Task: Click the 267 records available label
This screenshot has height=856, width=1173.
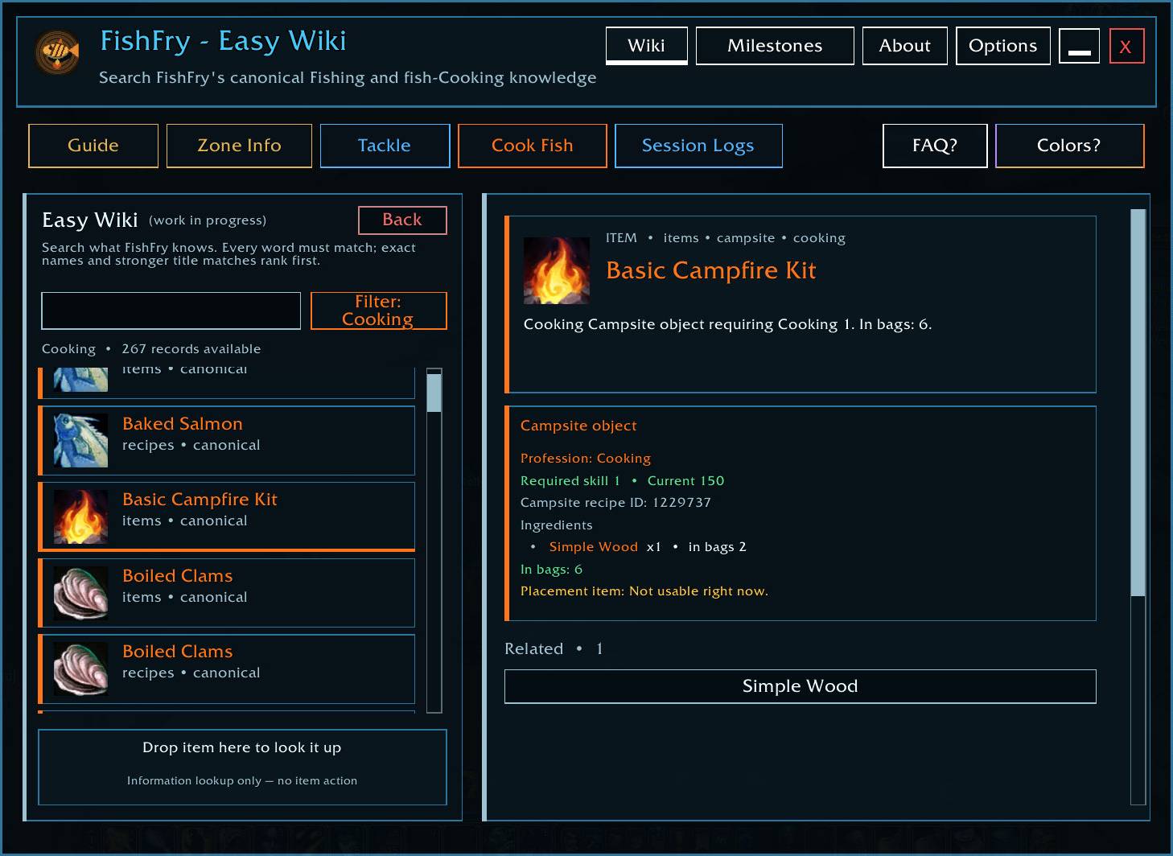Action: coord(191,349)
